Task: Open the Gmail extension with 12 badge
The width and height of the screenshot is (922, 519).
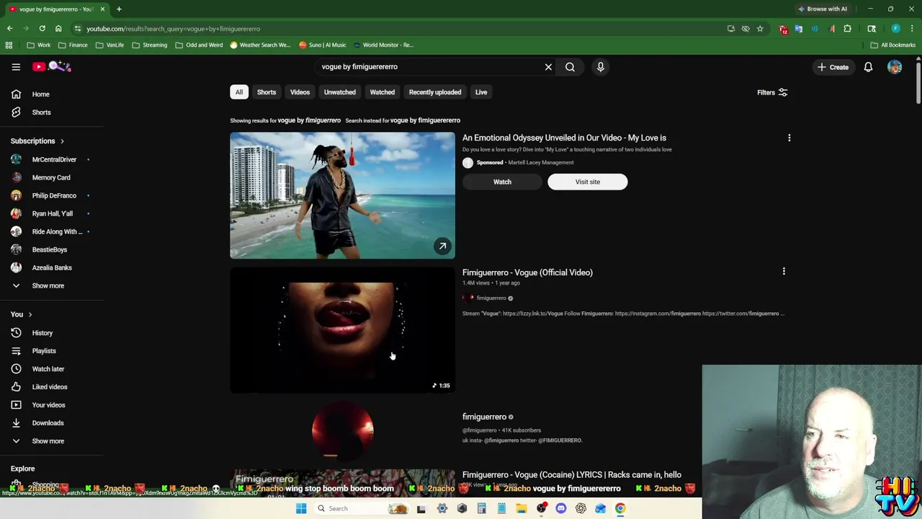Action: click(x=784, y=29)
